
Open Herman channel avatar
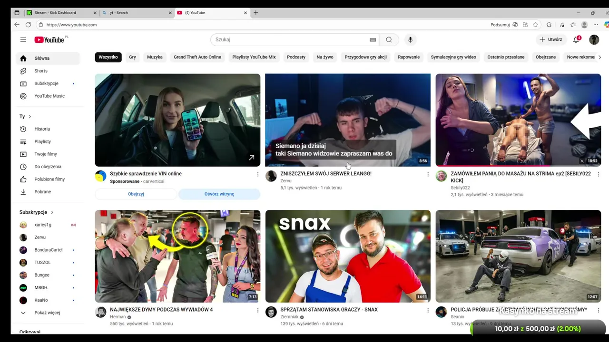pos(100,312)
